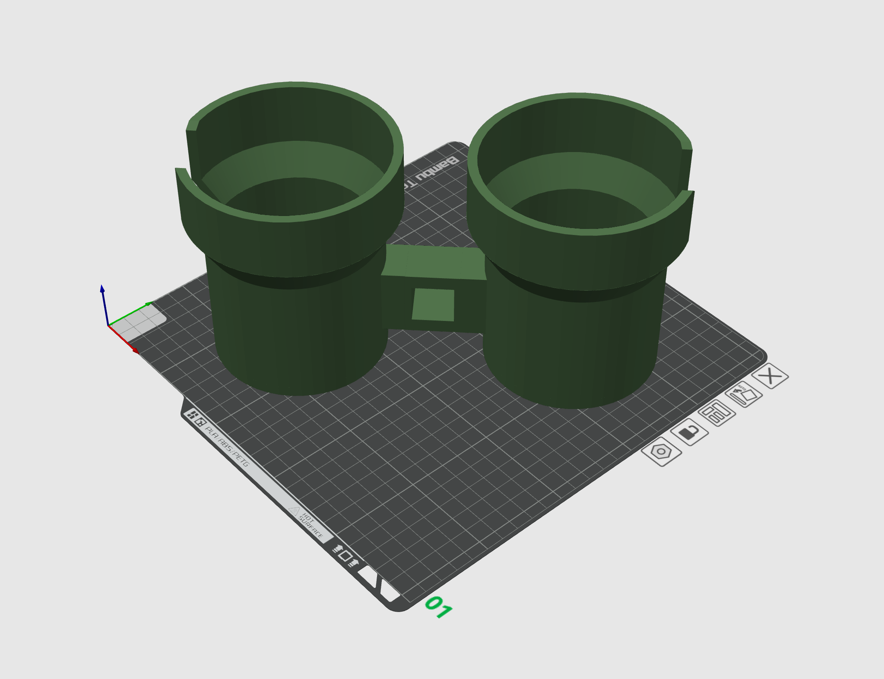Click the plate arrange objects layout icon
Viewport: 884px width, 679px height.
[x=717, y=413]
